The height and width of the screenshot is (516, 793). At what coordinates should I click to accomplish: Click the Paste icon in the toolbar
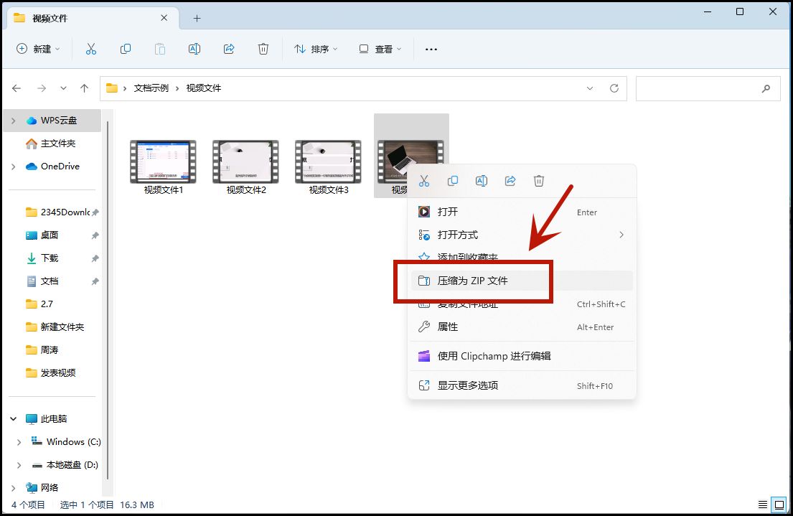point(159,48)
